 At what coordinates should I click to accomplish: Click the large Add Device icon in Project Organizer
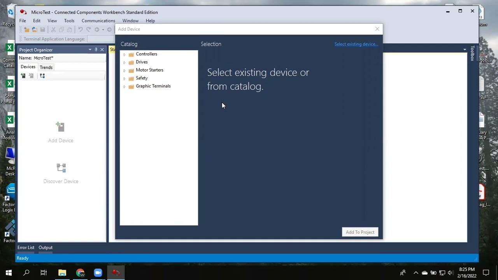[x=60, y=127]
